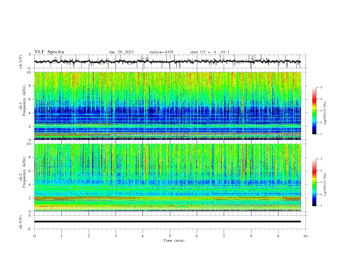Click the "9" tick on the time axis
The height and width of the screenshot is (265, 344).
(278, 236)
